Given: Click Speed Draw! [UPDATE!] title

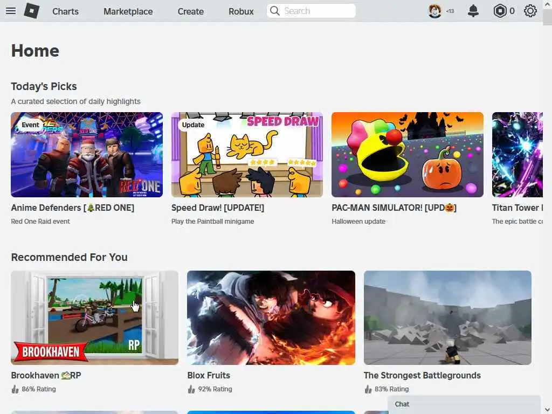Looking at the screenshot, I should [218, 208].
